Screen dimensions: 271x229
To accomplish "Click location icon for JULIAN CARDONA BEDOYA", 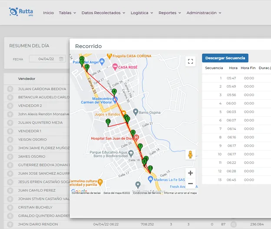I will click(10, 89).
